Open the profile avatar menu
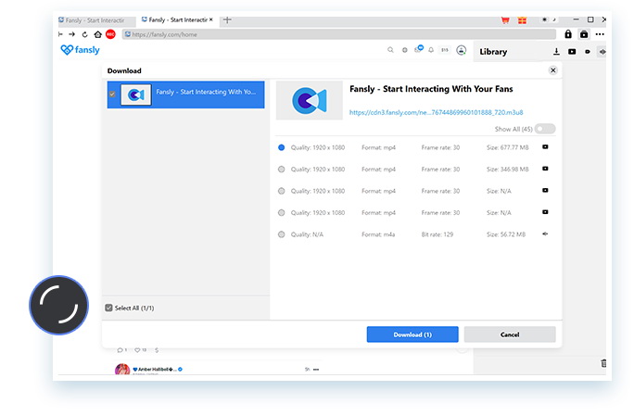The image size is (634, 416). (x=461, y=50)
